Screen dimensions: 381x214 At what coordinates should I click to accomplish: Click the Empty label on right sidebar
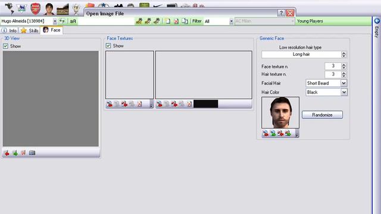377,32
